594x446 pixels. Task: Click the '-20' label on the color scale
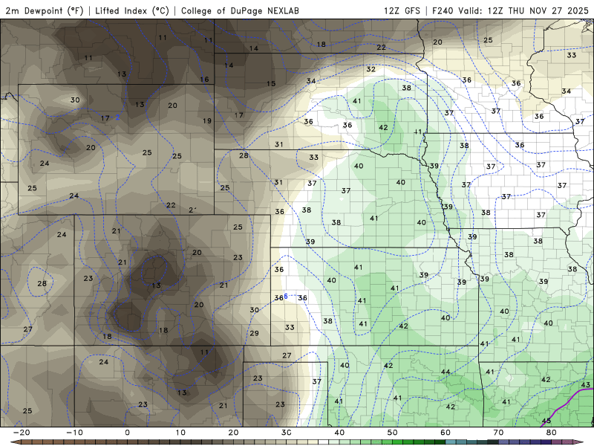(x=22, y=433)
